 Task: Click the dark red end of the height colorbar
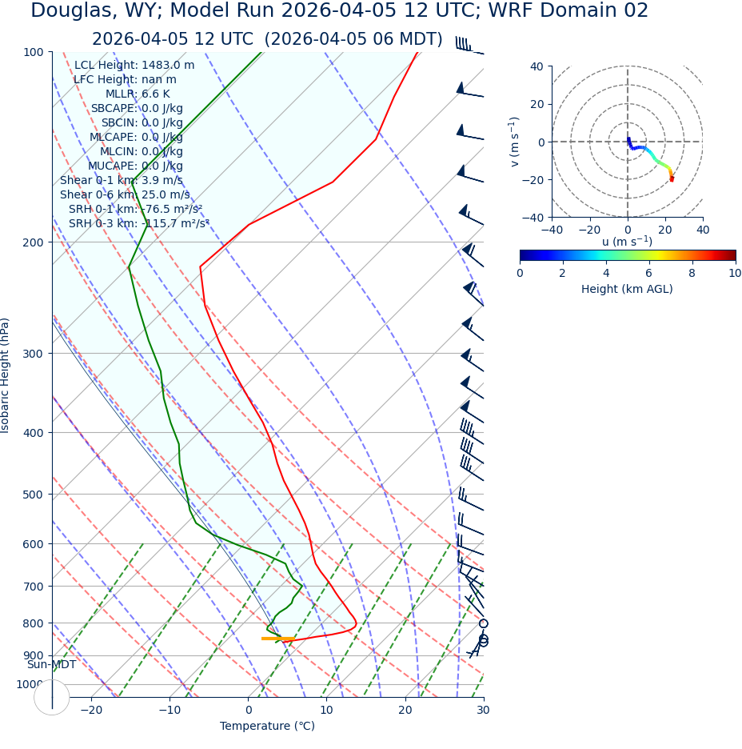[731, 255]
